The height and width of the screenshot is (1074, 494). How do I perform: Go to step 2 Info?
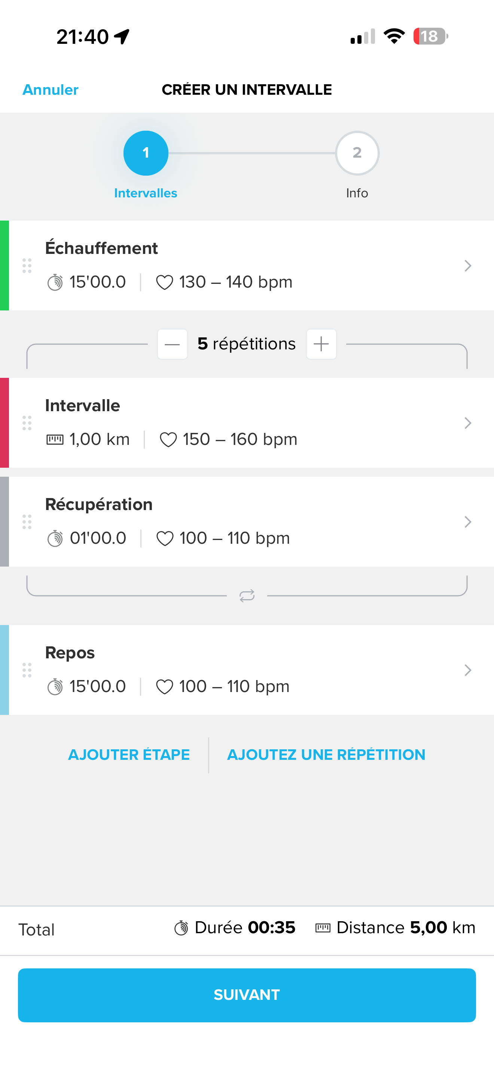pos(357,153)
